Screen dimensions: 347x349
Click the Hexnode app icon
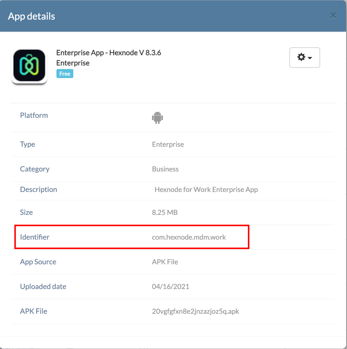29,65
